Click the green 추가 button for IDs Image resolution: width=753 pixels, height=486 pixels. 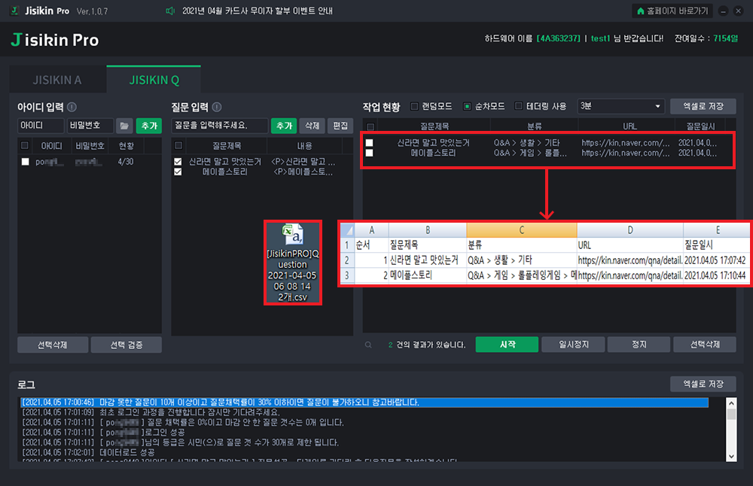pos(149,126)
